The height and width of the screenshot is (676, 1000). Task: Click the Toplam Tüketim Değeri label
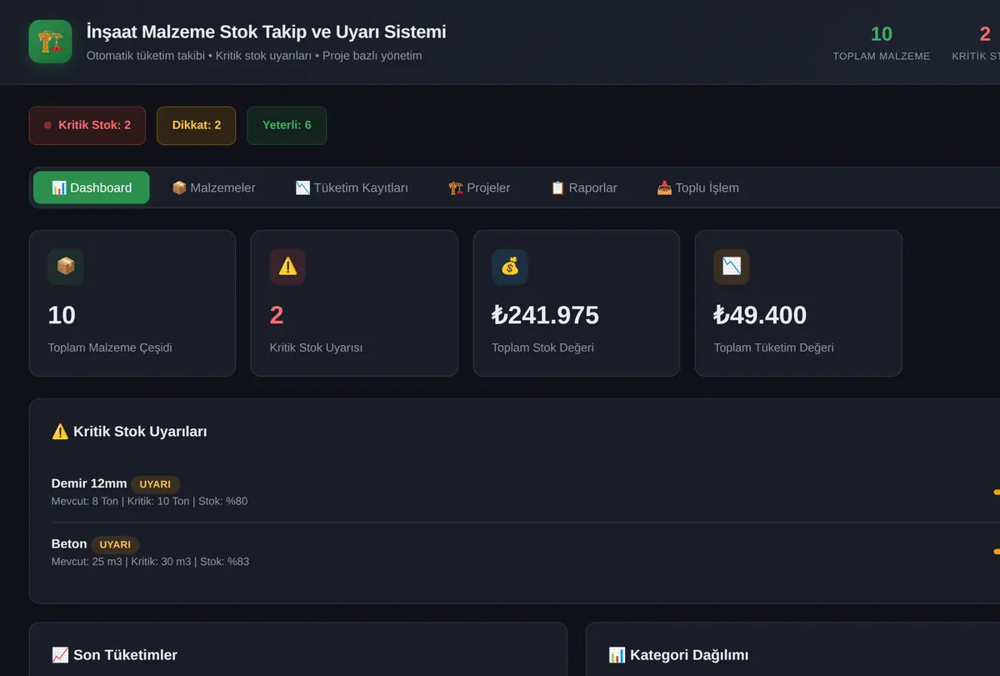coord(773,348)
